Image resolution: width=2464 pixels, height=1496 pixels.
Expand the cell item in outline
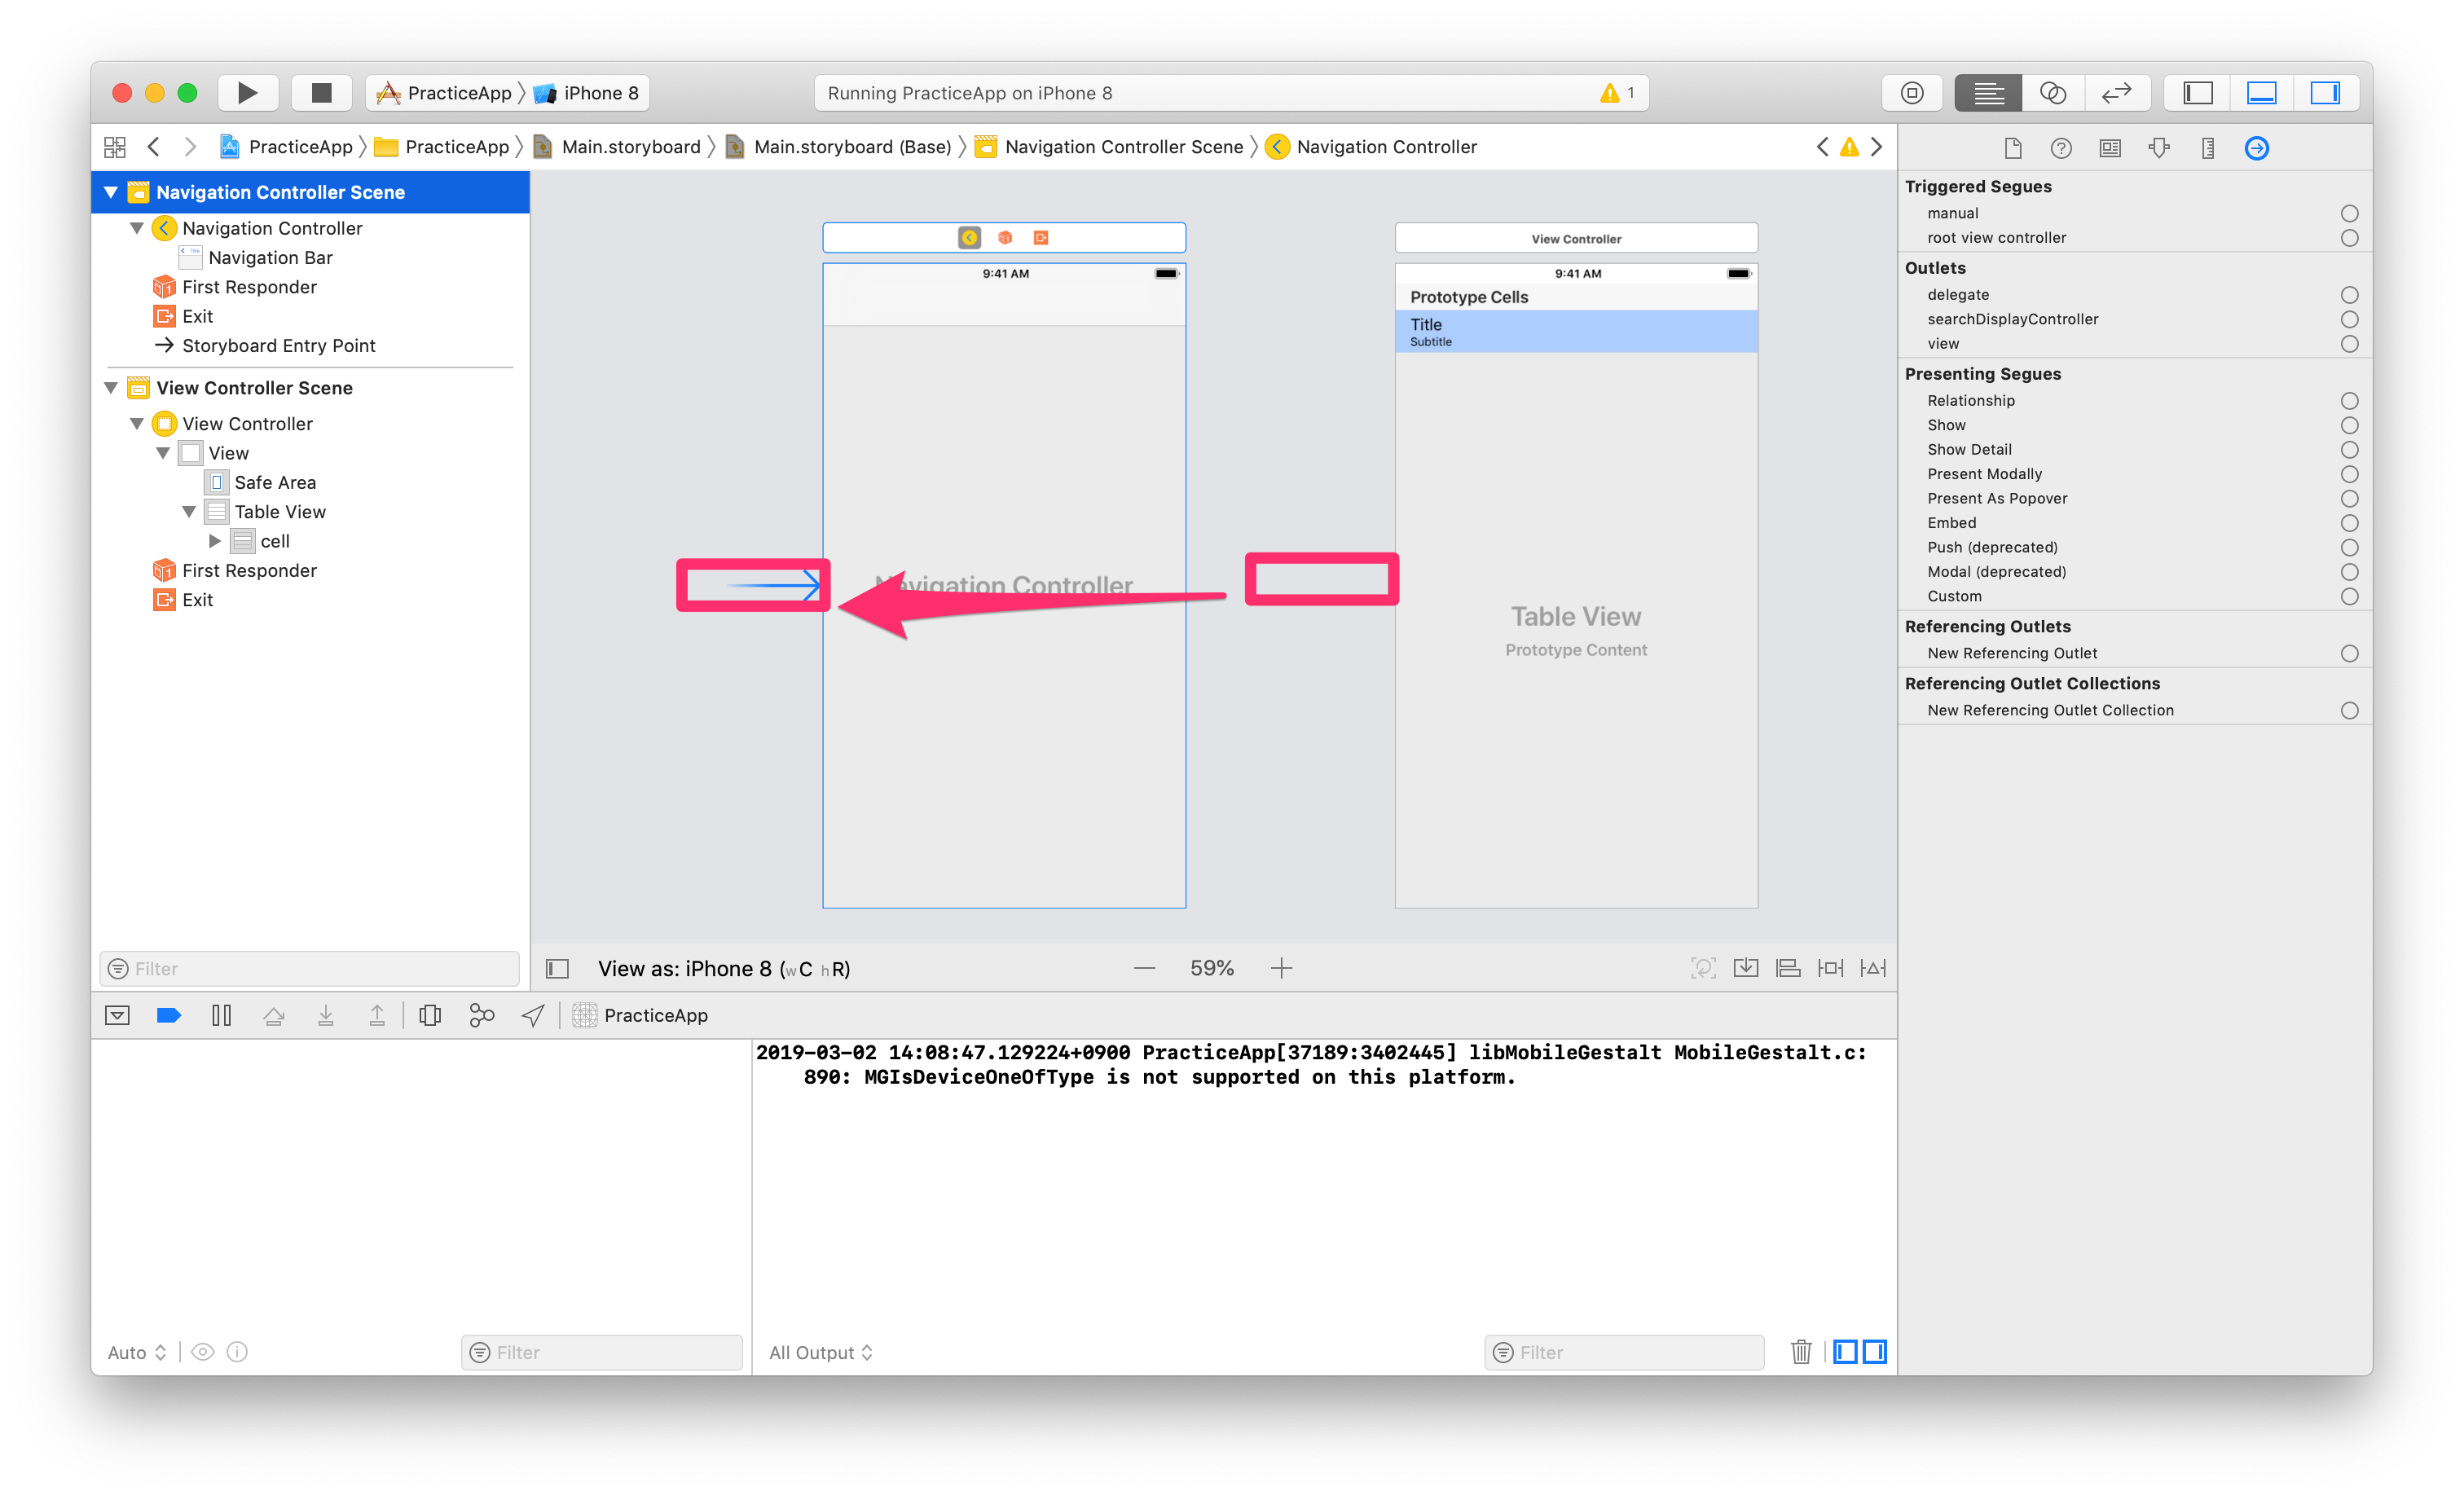(214, 541)
